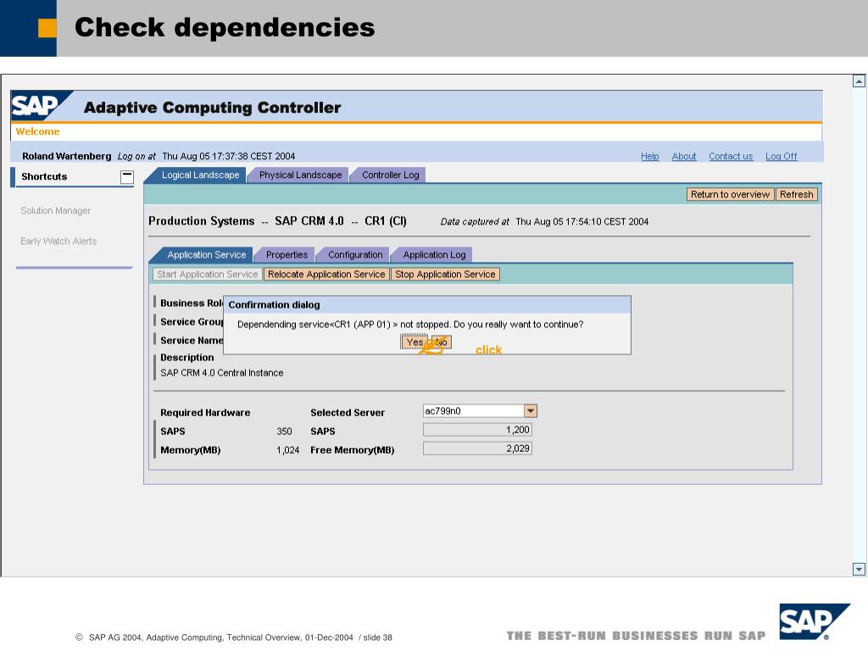Open the Properties tab
Screen dimensions: 868x651
(287, 254)
